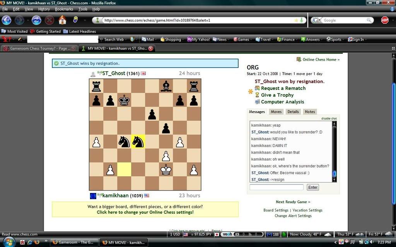Image resolution: width=396 pixels, height=247 pixels.
Task: Show hidden system tray icons arrow
Action: pos(336,242)
